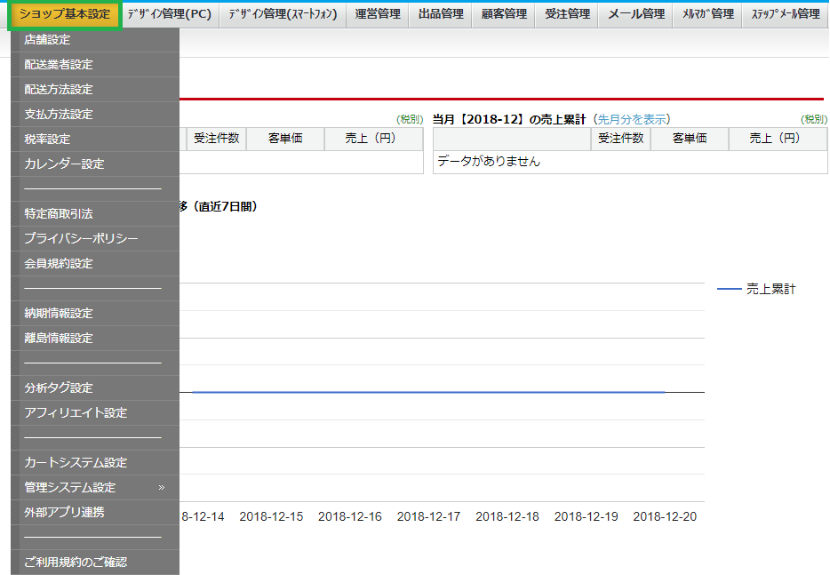Click the データがありません table cell
This screenshot has height=575, width=830.
[630, 162]
